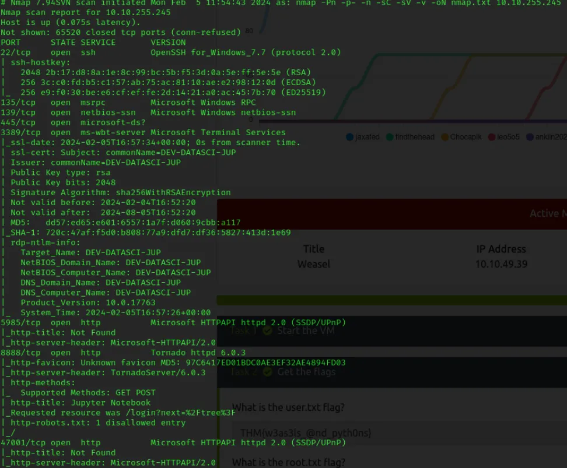Toggle the red leo5o5 legend marker

click(492, 137)
